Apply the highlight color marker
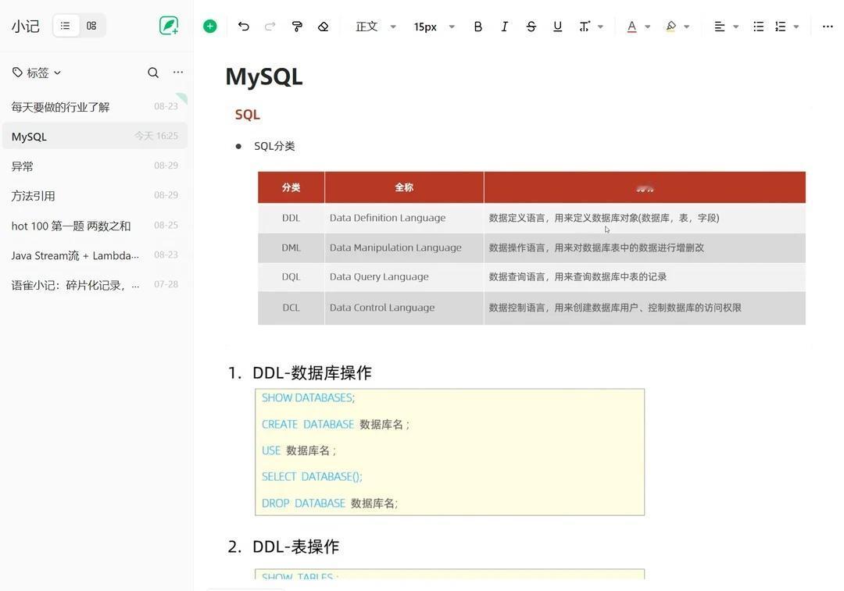This screenshot has width=844, height=591. 671,27
